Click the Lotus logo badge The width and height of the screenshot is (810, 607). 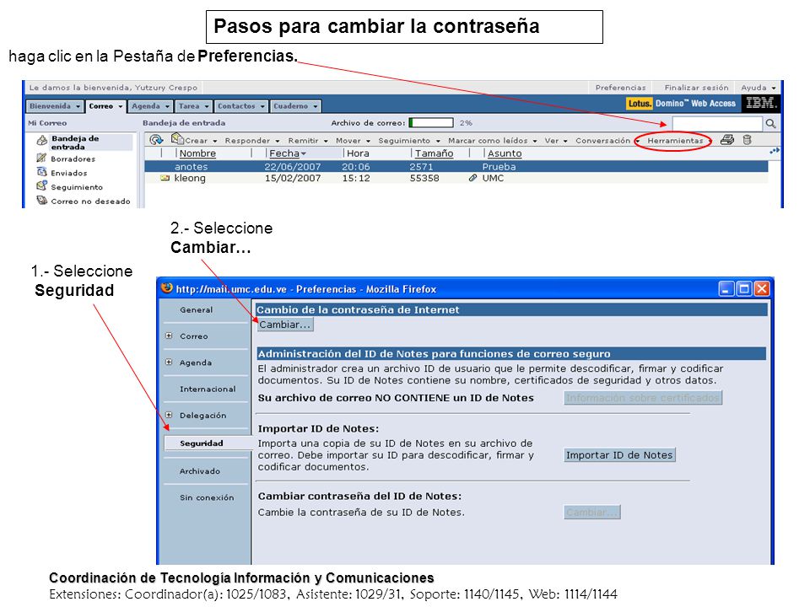[639, 103]
